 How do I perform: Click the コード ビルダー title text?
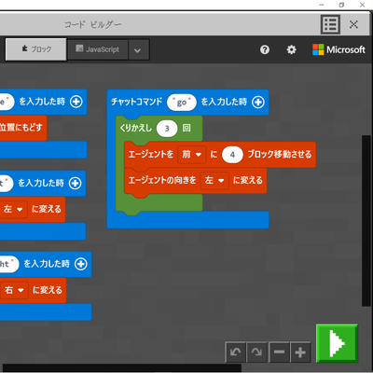pyautogui.click(x=92, y=24)
